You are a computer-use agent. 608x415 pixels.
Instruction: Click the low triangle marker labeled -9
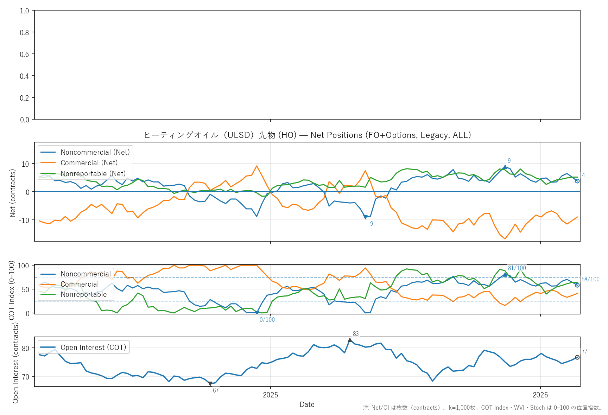[x=365, y=217]
